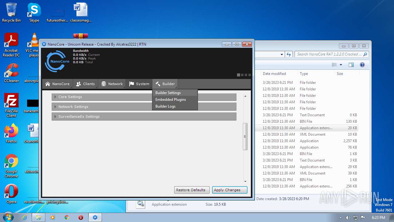Click the volume tray icon
Viewport: 394px width, 222px height.
point(348,217)
